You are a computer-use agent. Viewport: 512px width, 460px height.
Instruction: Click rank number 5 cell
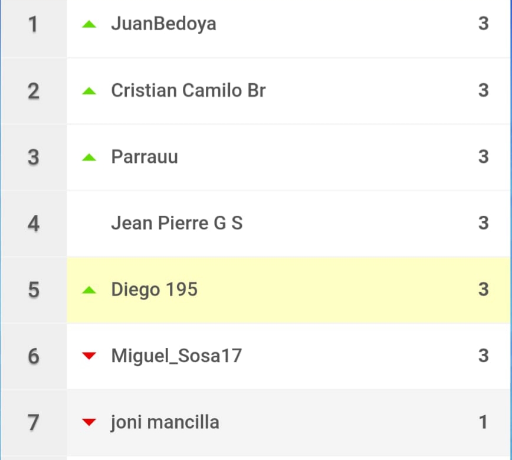pos(34,290)
